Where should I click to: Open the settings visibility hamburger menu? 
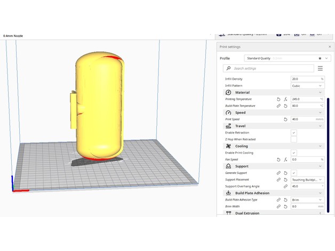(320, 69)
